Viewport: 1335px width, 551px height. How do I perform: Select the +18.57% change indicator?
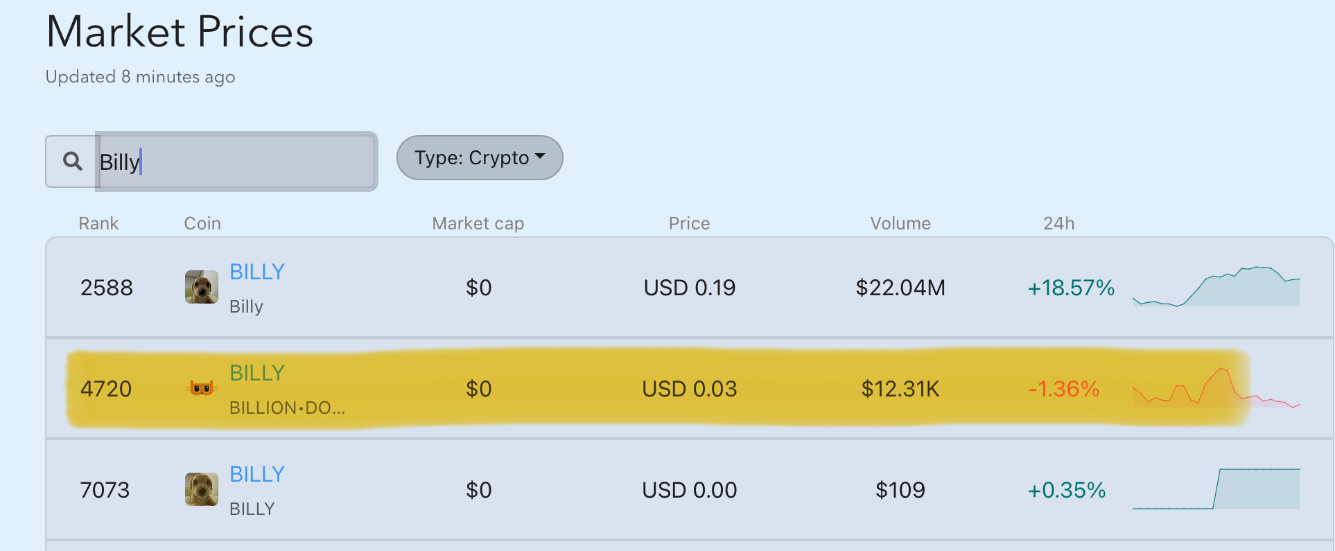[1070, 288]
